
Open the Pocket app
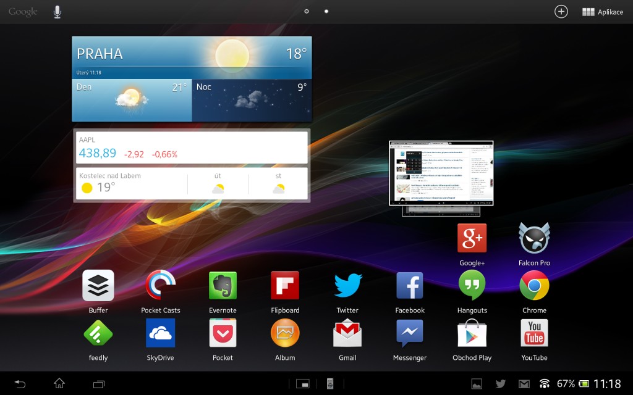click(223, 333)
